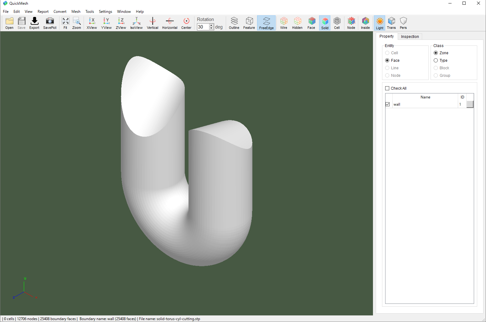
Task: Open the Mesh menu
Action: click(76, 12)
